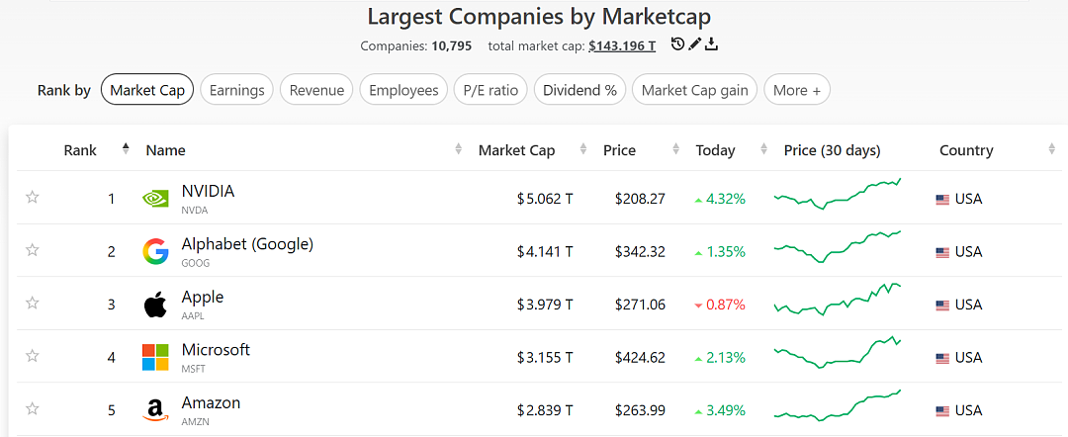Click the history clock icon near total market cap
The width and height of the screenshot is (1068, 437).
point(677,44)
